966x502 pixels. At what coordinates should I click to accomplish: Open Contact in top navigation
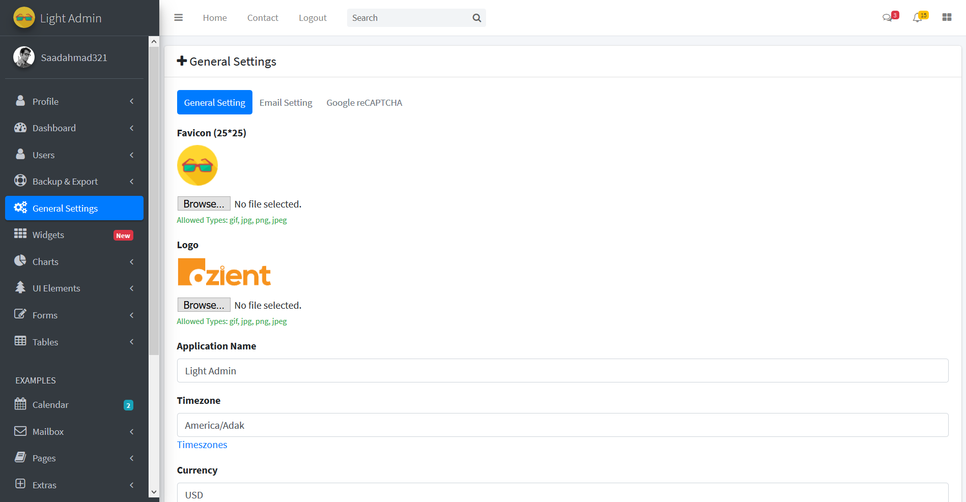(x=263, y=18)
